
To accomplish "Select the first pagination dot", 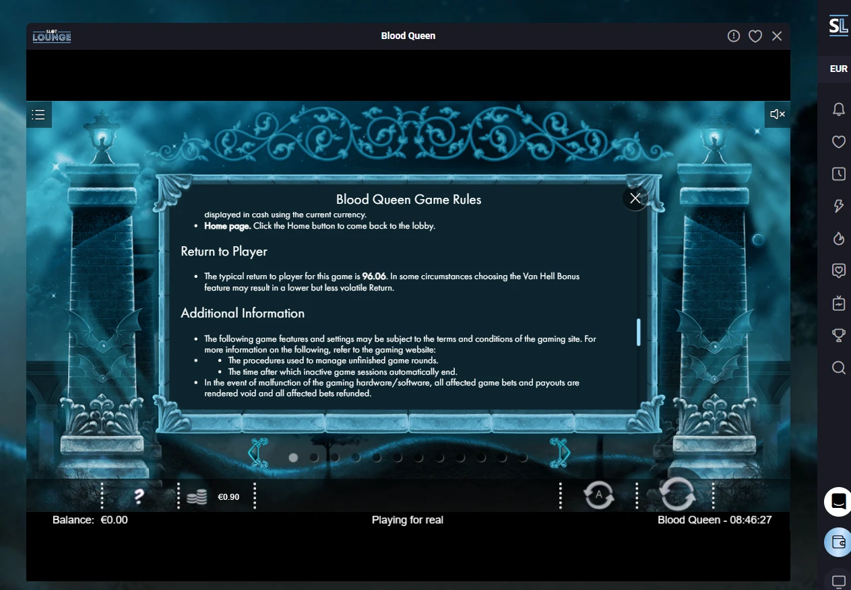I will (293, 457).
